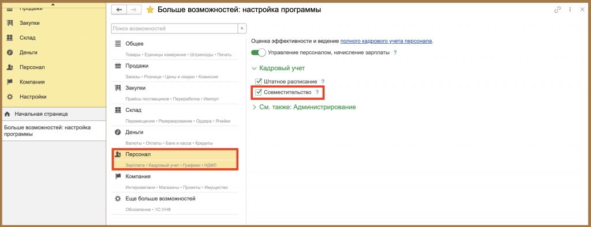Screen dimensions: 591x227
Task: Click the Продажи basket icon in settings
Action: 118,66
